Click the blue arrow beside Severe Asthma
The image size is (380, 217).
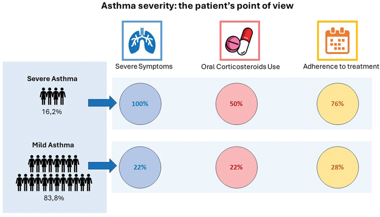click(x=103, y=103)
